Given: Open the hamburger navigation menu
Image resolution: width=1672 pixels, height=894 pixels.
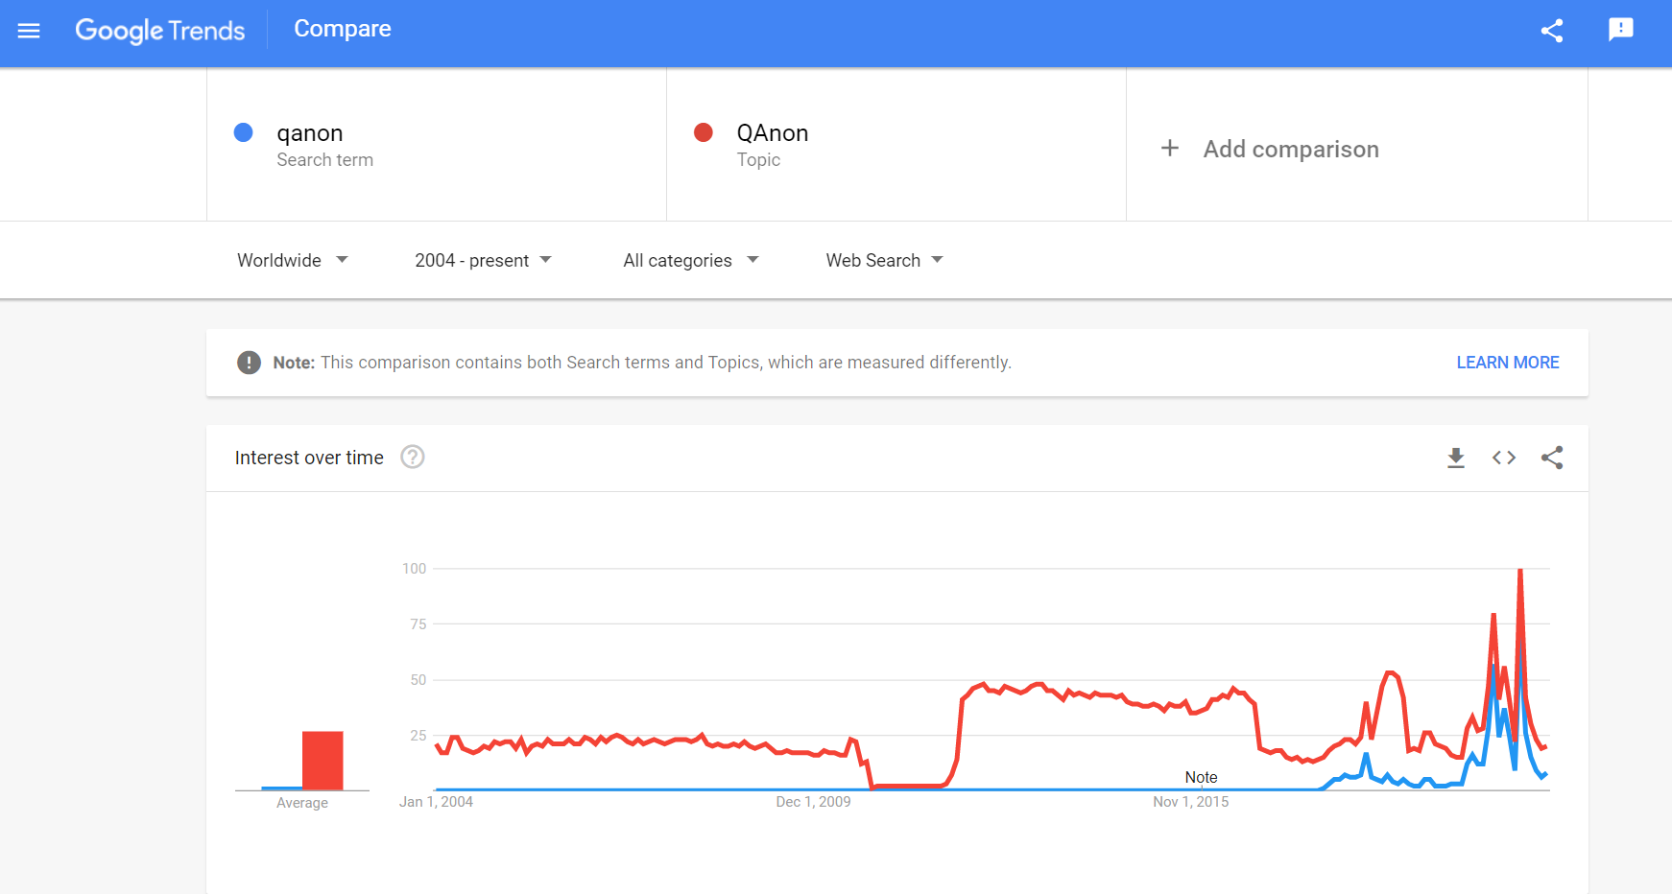Looking at the screenshot, I should (x=29, y=31).
